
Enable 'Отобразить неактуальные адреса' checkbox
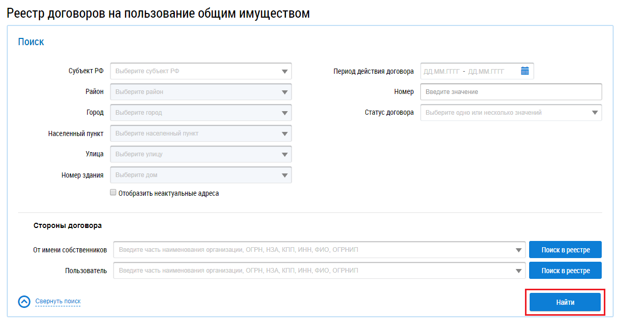coord(113,193)
